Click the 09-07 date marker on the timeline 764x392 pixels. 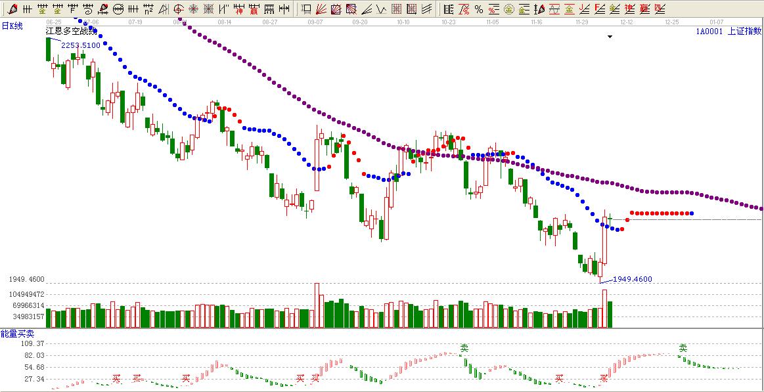[315, 22]
